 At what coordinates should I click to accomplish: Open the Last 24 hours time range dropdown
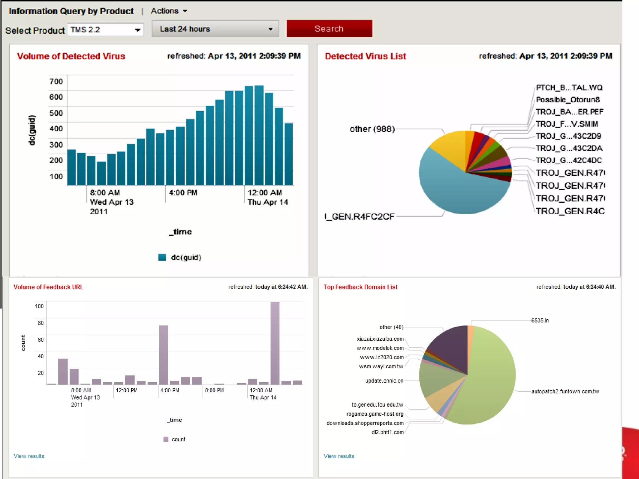pos(215,29)
